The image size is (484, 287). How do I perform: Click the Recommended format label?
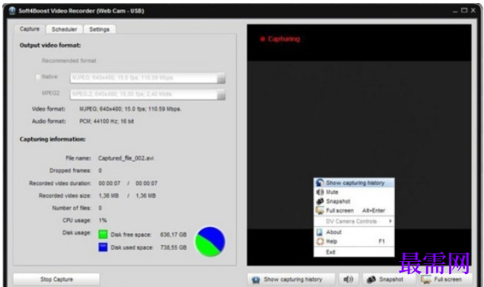[69, 61]
